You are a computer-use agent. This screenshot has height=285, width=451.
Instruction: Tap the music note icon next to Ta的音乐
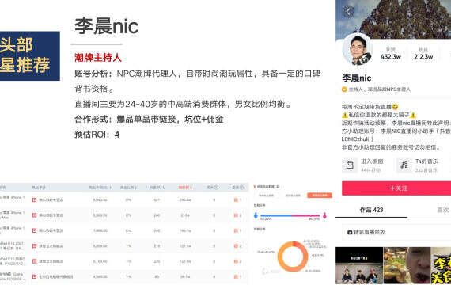point(404,165)
